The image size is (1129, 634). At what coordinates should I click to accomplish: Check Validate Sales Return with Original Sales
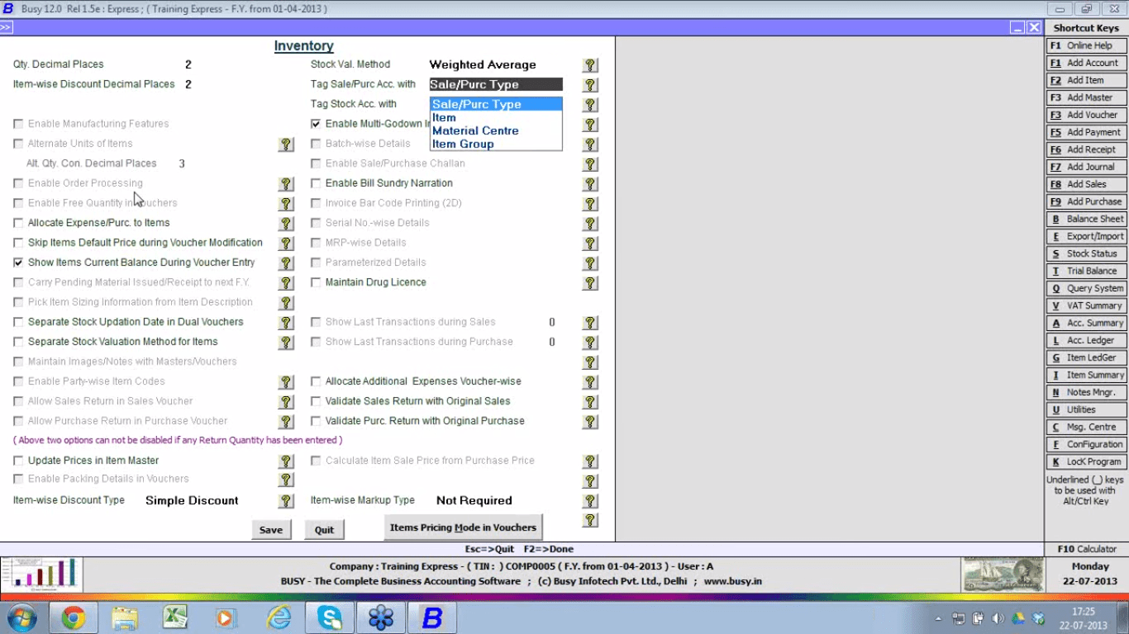point(316,401)
